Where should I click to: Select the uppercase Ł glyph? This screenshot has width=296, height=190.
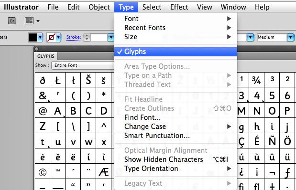(58, 80)
